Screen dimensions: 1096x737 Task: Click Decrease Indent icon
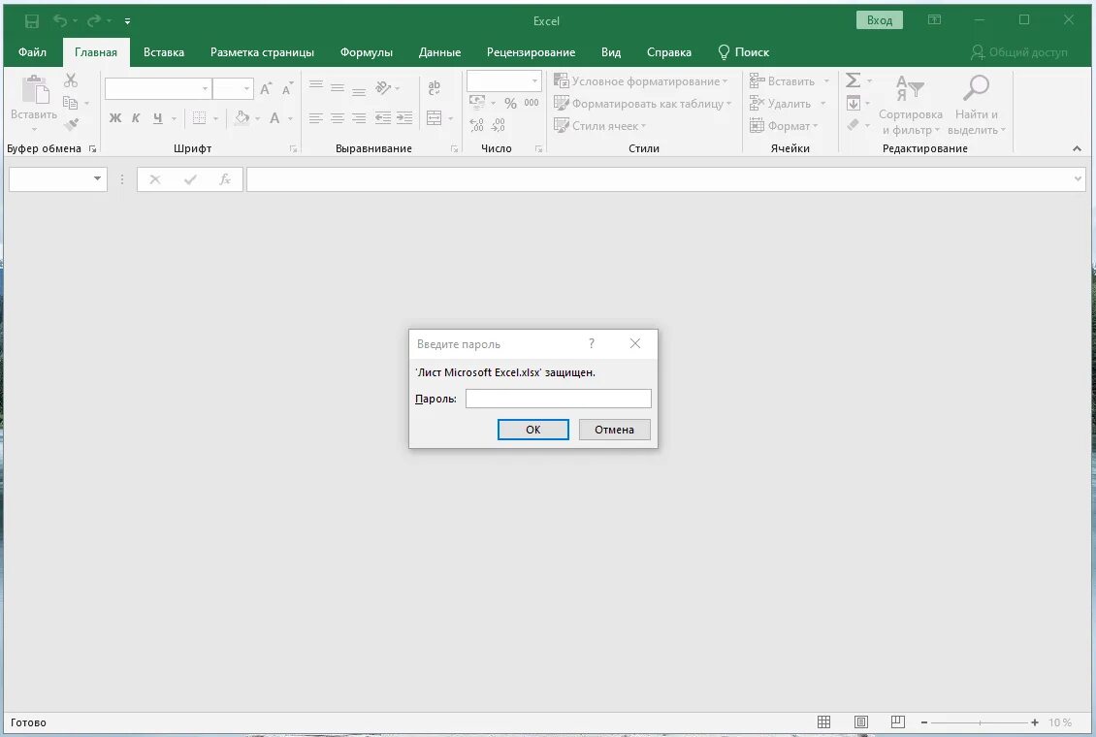(383, 118)
